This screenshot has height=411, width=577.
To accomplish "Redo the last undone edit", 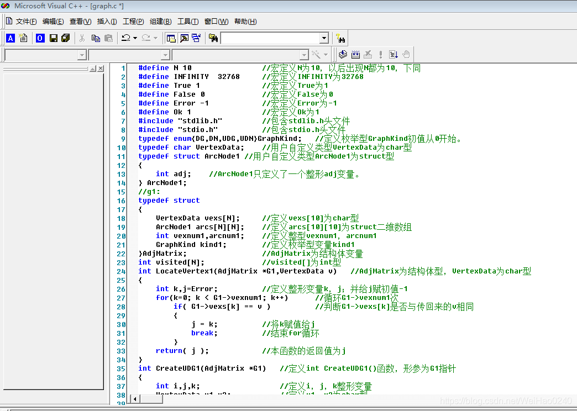I will coord(146,38).
